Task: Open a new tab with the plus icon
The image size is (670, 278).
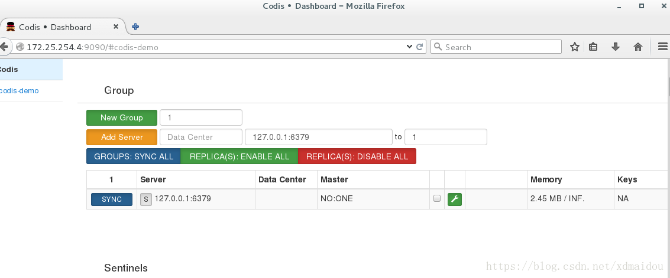Action: pos(135,27)
